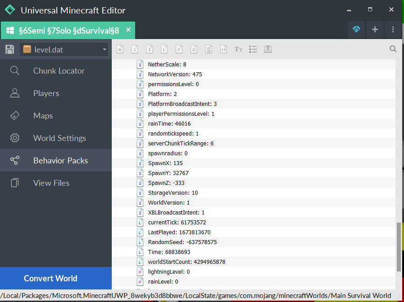Click the save icon beside level.dat
This screenshot has width=404, height=302.
[x=9, y=49]
